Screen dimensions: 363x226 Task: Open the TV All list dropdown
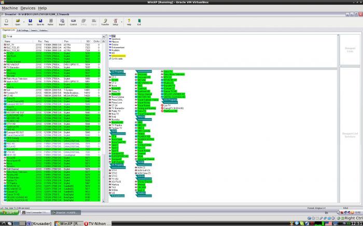point(104,37)
